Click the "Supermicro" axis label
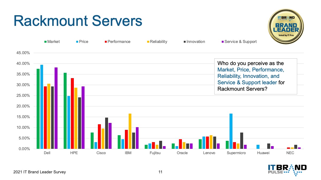Screen dimensions: 321x180 pos(236,153)
